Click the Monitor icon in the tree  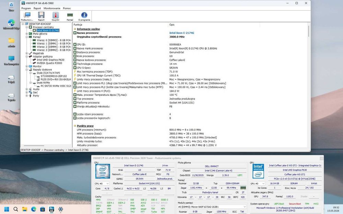[x=31, y=66]
